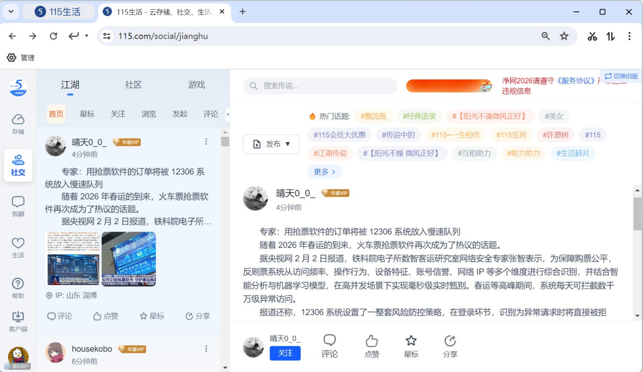Image resolution: width=643 pixels, height=372 pixels.
Task: Star the post using bottom 星标 icon
Action: pos(411,346)
